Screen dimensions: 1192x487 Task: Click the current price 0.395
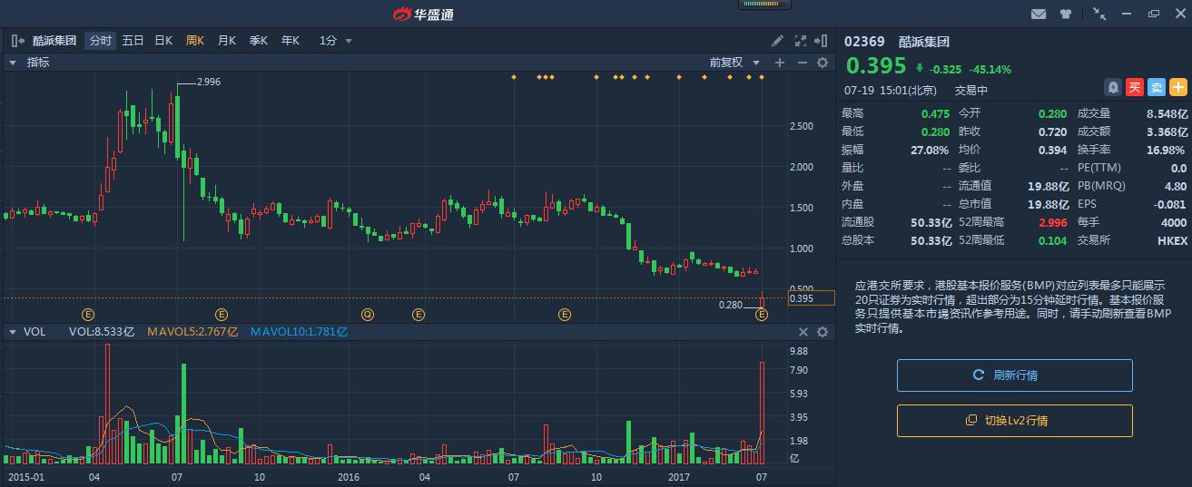point(876,66)
